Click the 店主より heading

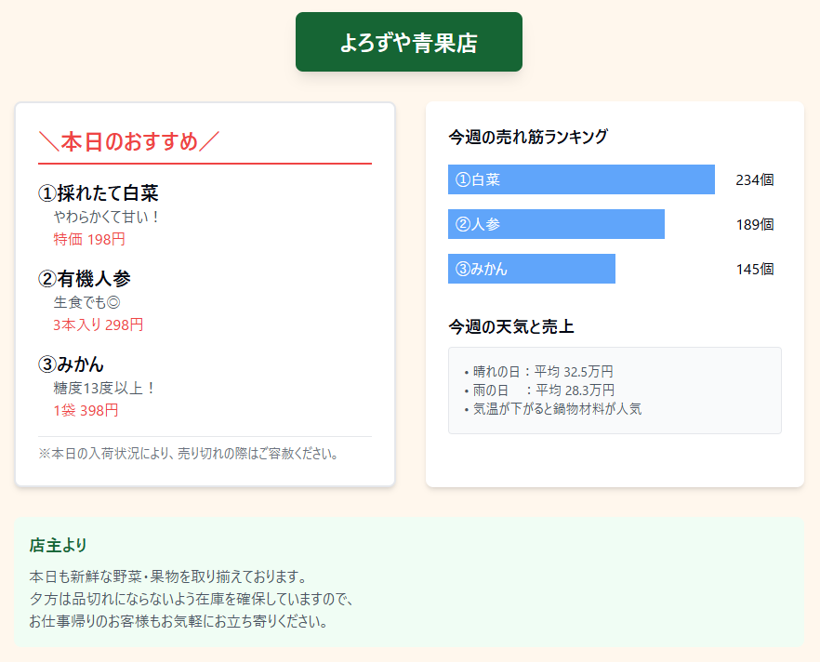pos(59,544)
